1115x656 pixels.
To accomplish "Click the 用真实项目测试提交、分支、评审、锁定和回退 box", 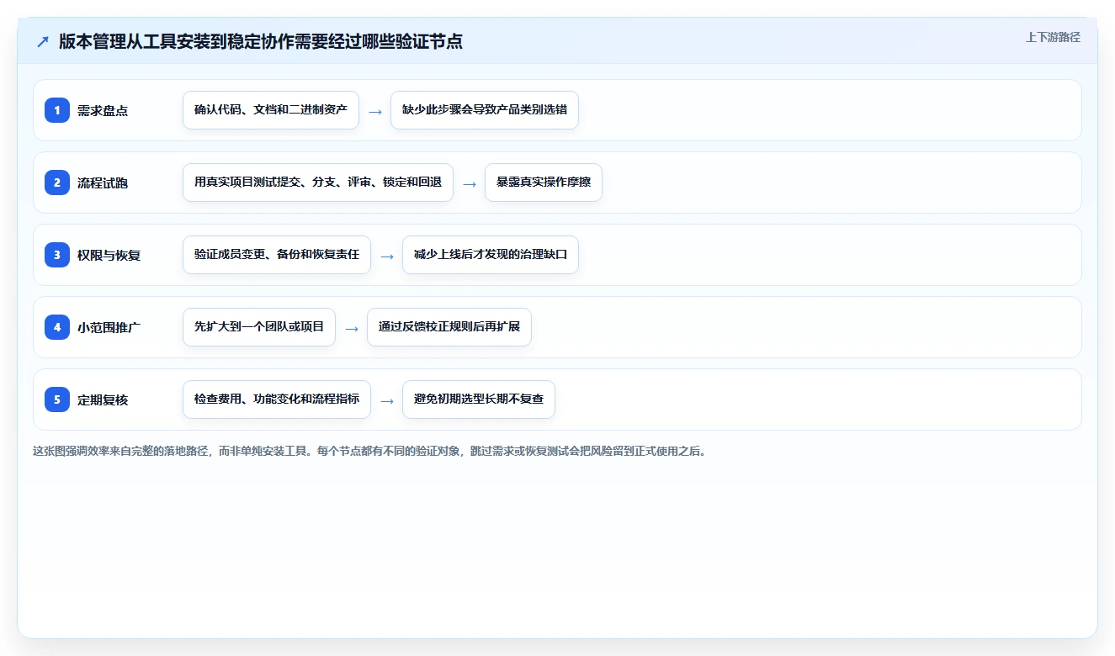I will pos(318,183).
